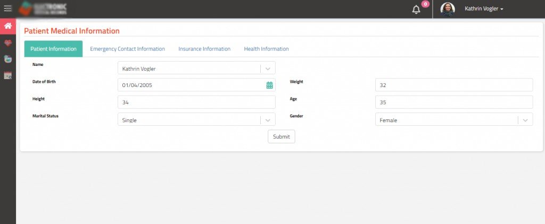
Task: Switch to Insurance Information tab
Action: 204,49
